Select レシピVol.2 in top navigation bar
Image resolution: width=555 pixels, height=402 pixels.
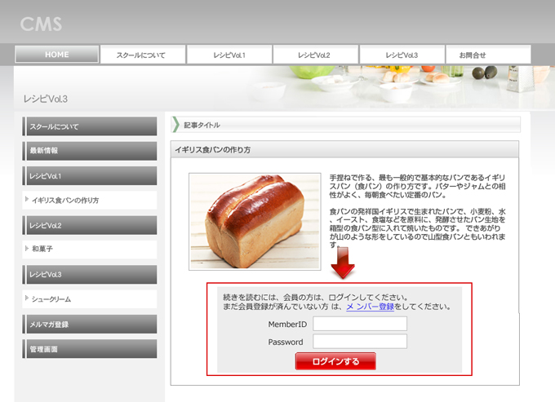tap(316, 55)
